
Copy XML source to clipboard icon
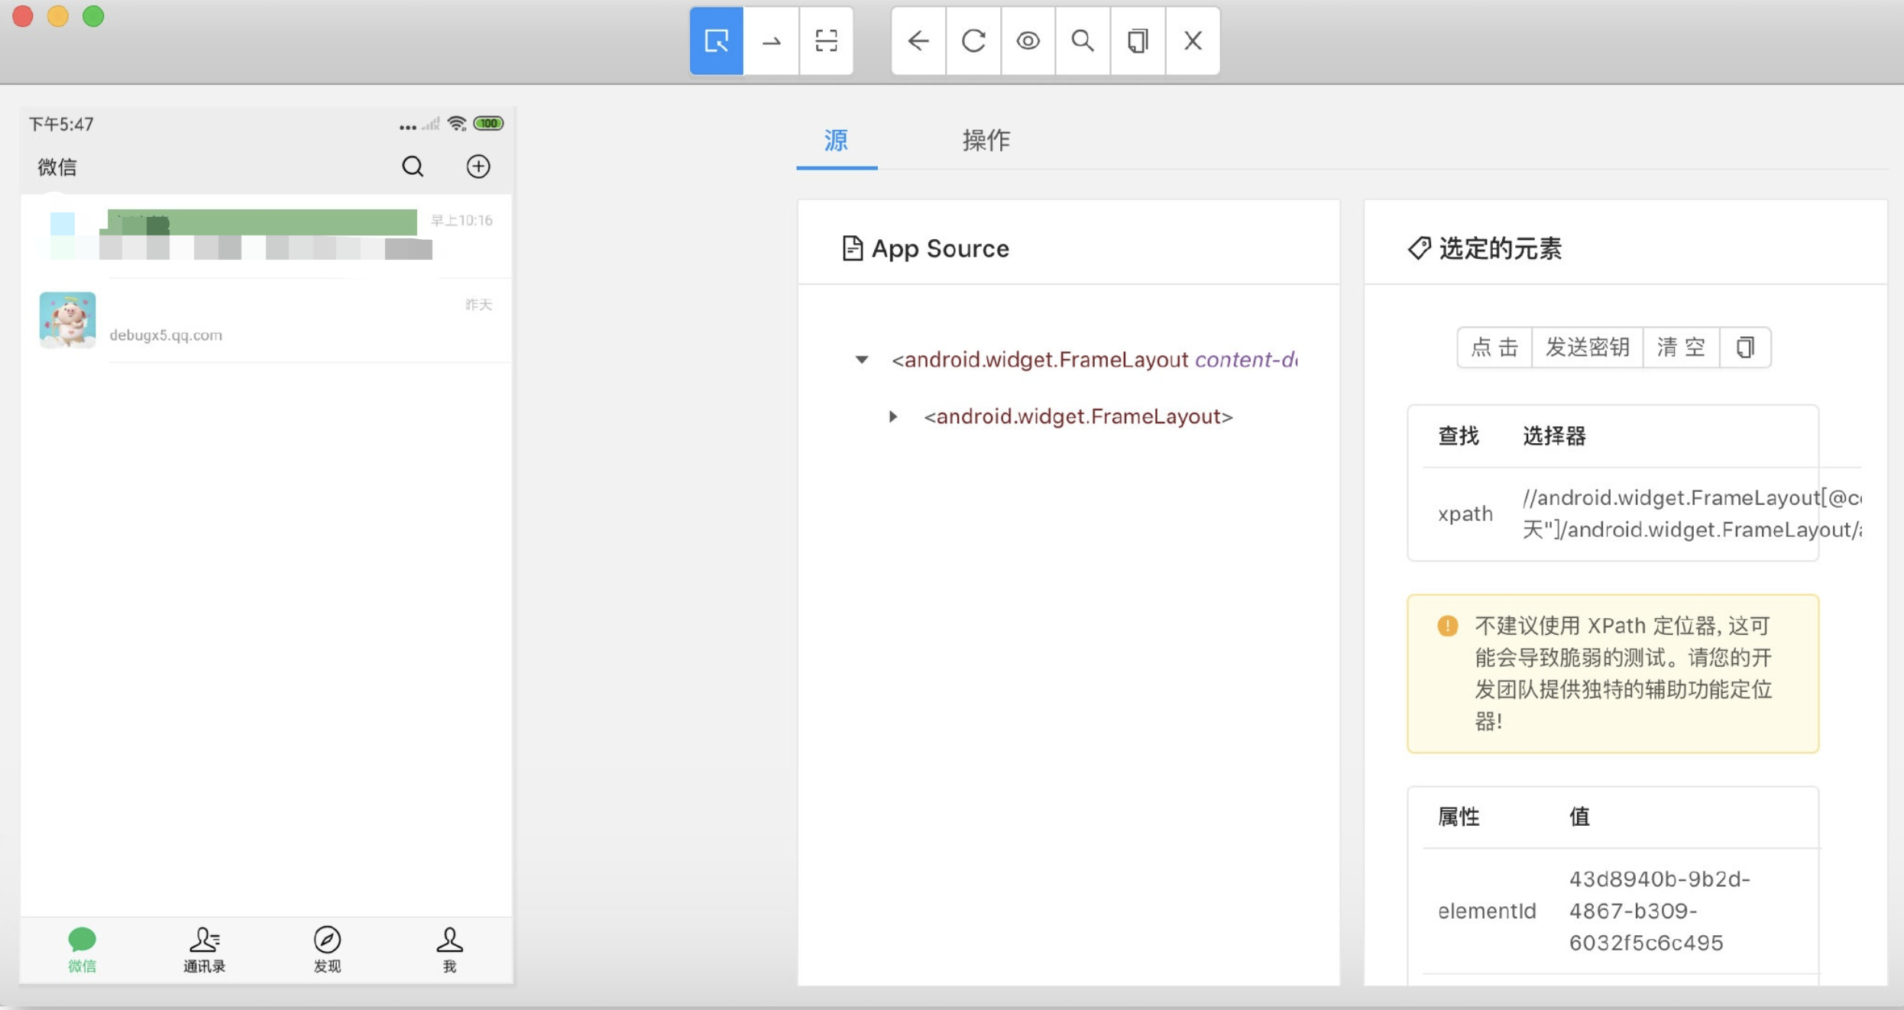coord(1138,41)
